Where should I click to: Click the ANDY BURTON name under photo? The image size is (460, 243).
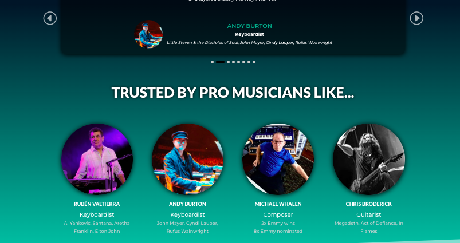[187, 204]
